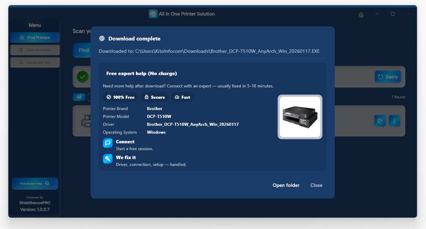This screenshot has height=229, width=426.
Task: Click the Download complete checkmark icon
Action: coord(102,38)
